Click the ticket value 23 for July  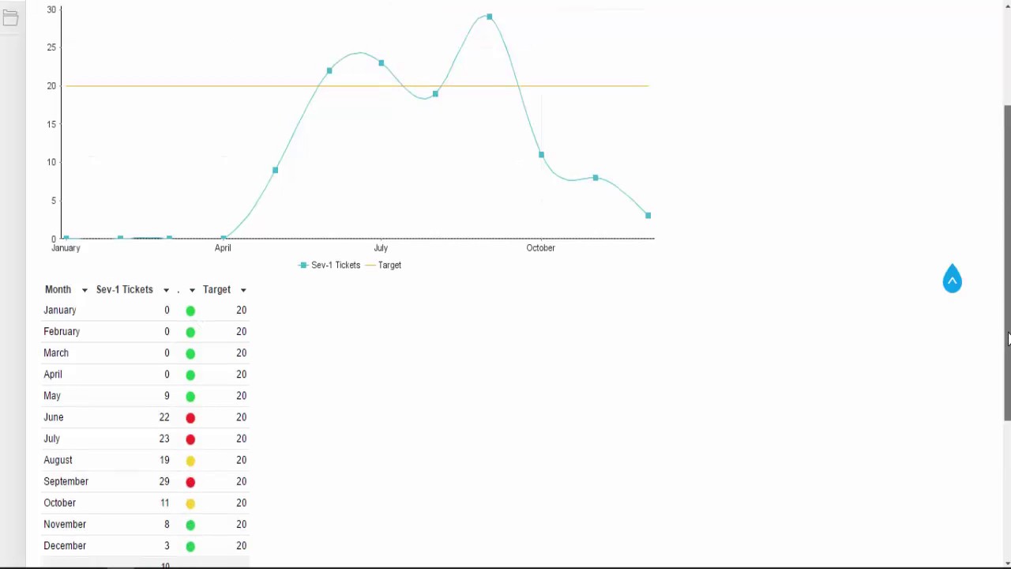(x=164, y=438)
